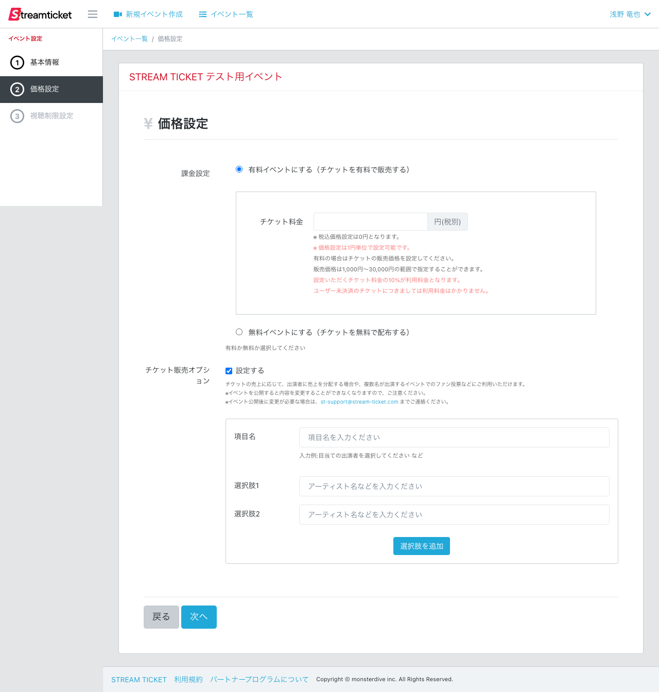Click the 有料か無料か選択してください hint text

tap(265, 348)
